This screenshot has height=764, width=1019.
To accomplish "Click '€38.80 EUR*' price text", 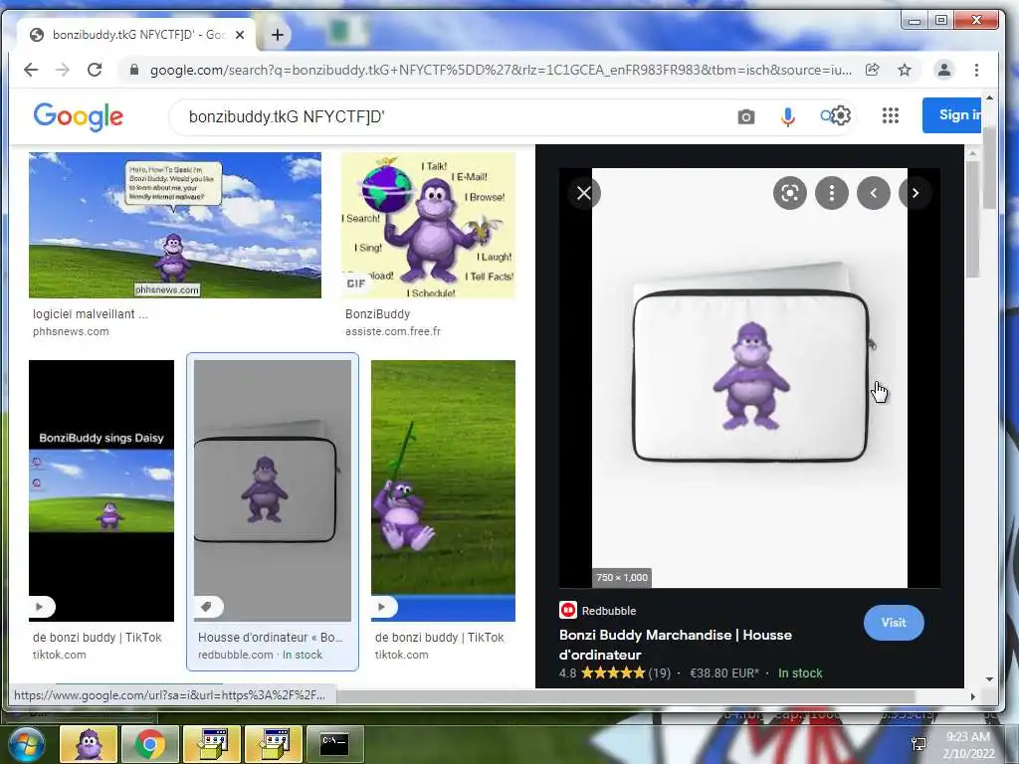I will 724,673.
